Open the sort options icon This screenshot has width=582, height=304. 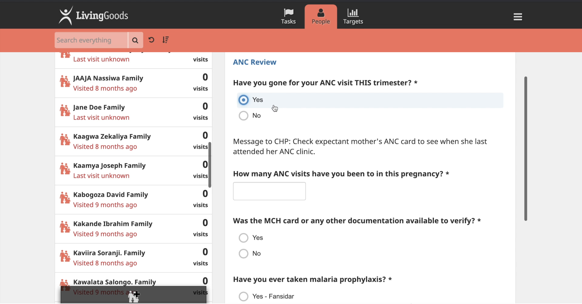click(165, 40)
